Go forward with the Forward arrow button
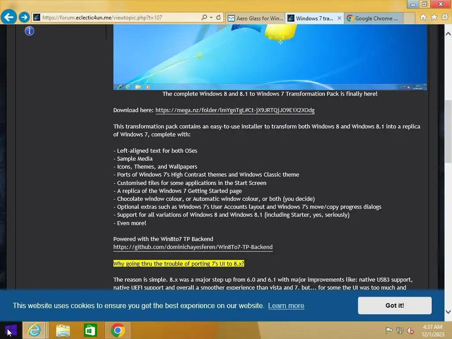This screenshot has width=452, height=339. 24,17
